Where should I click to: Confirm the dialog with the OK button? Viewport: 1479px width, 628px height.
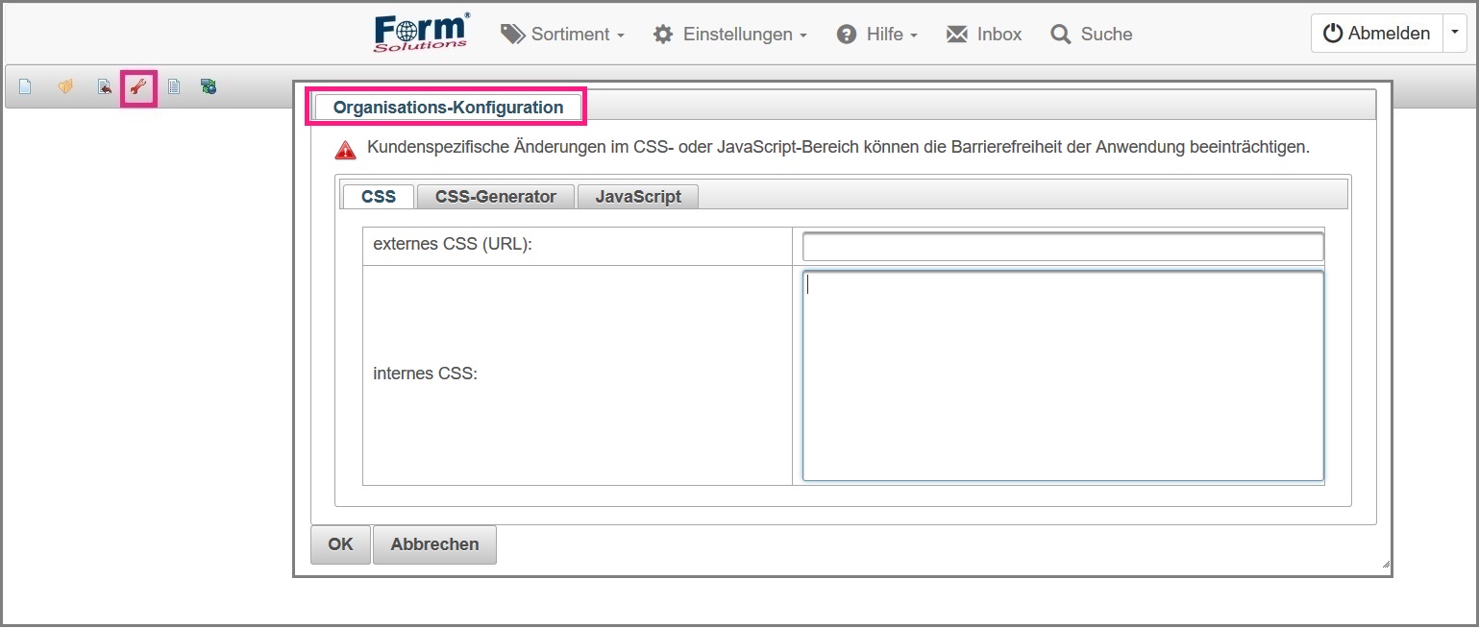tap(340, 544)
